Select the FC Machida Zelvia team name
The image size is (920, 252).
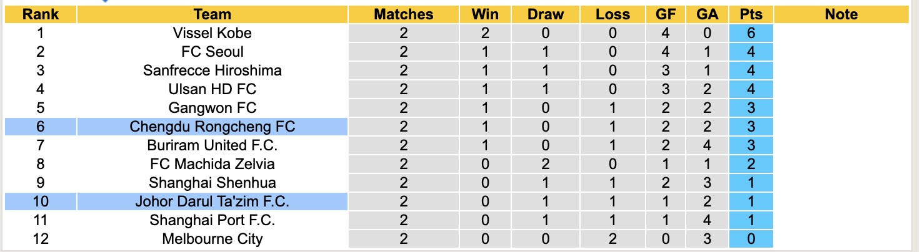[212, 164]
